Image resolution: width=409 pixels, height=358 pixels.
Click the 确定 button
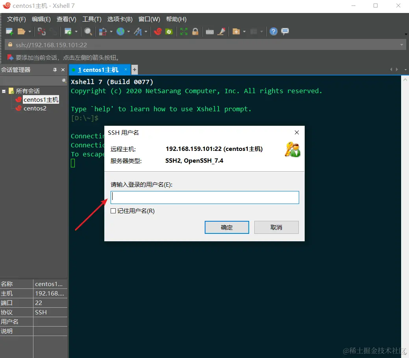[227, 227]
